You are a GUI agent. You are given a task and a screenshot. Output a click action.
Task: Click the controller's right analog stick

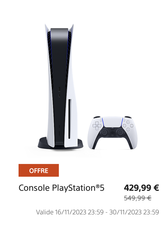121,132
